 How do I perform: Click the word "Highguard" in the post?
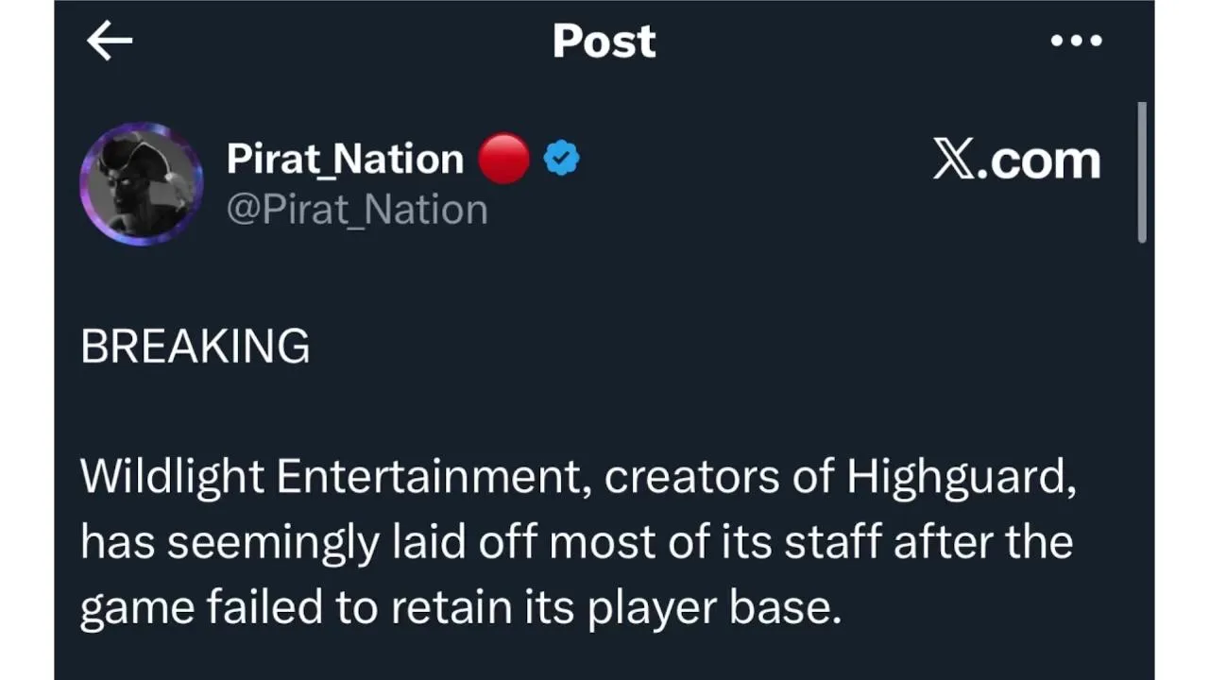pos(960,478)
